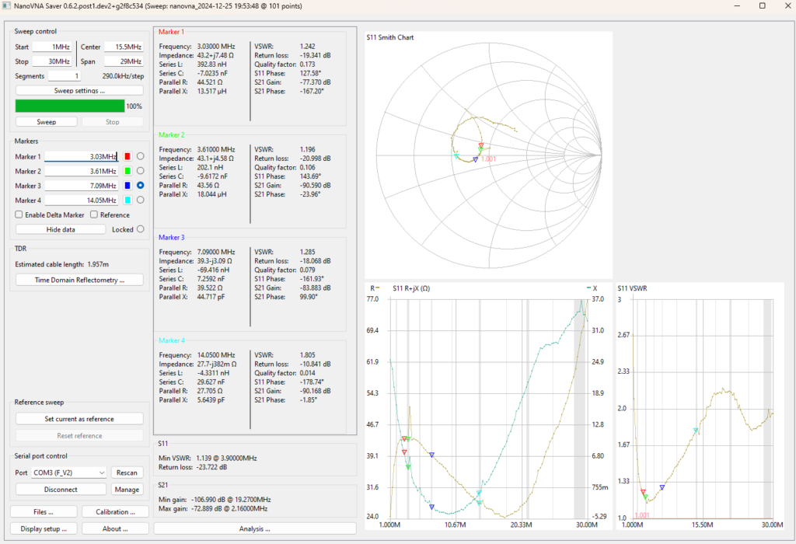Click the sweep progress bar

tap(70, 106)
